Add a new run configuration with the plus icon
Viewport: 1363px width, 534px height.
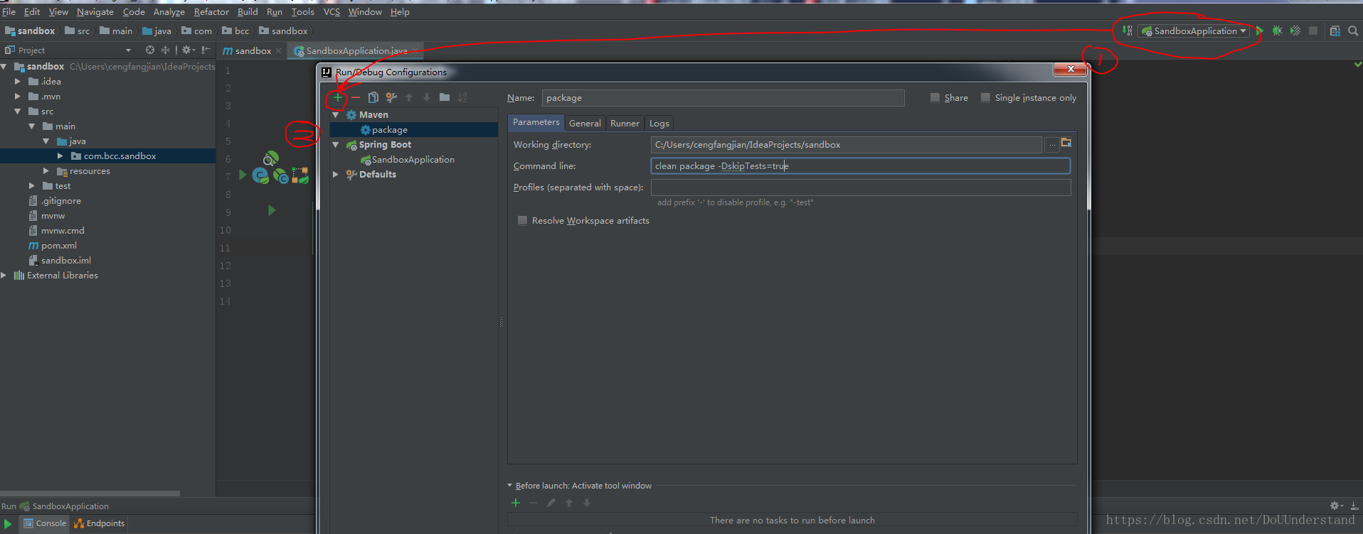(337, 97)
